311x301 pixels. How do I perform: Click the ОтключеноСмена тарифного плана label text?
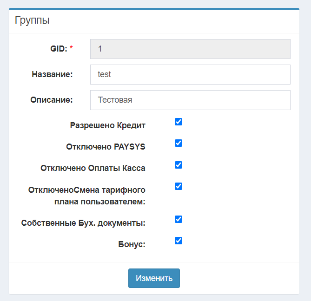pos(87,196)
